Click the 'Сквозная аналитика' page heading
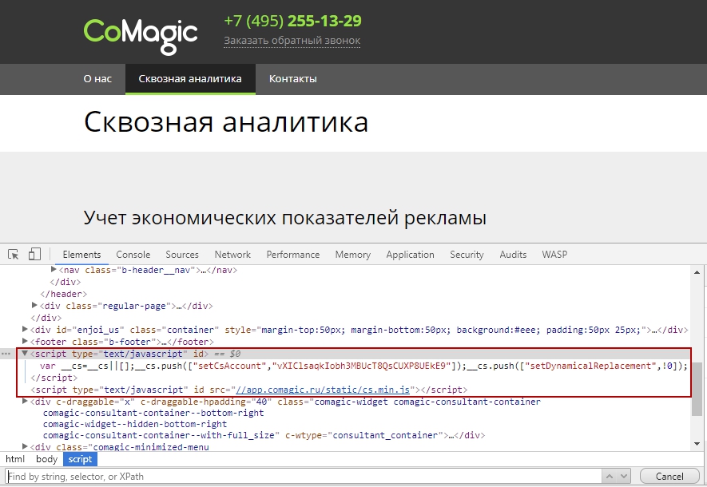Screen dimensions: 707x487 pyautogui.click(x=226, y=121)
